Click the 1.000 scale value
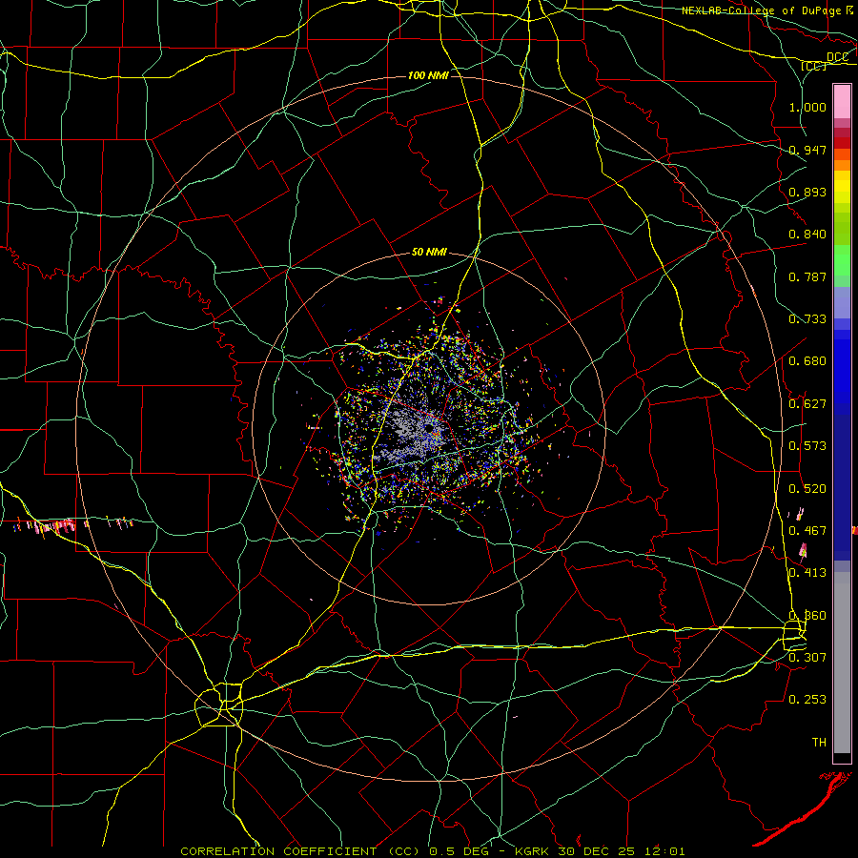This screenshot has width=858, height=858. 807,107
